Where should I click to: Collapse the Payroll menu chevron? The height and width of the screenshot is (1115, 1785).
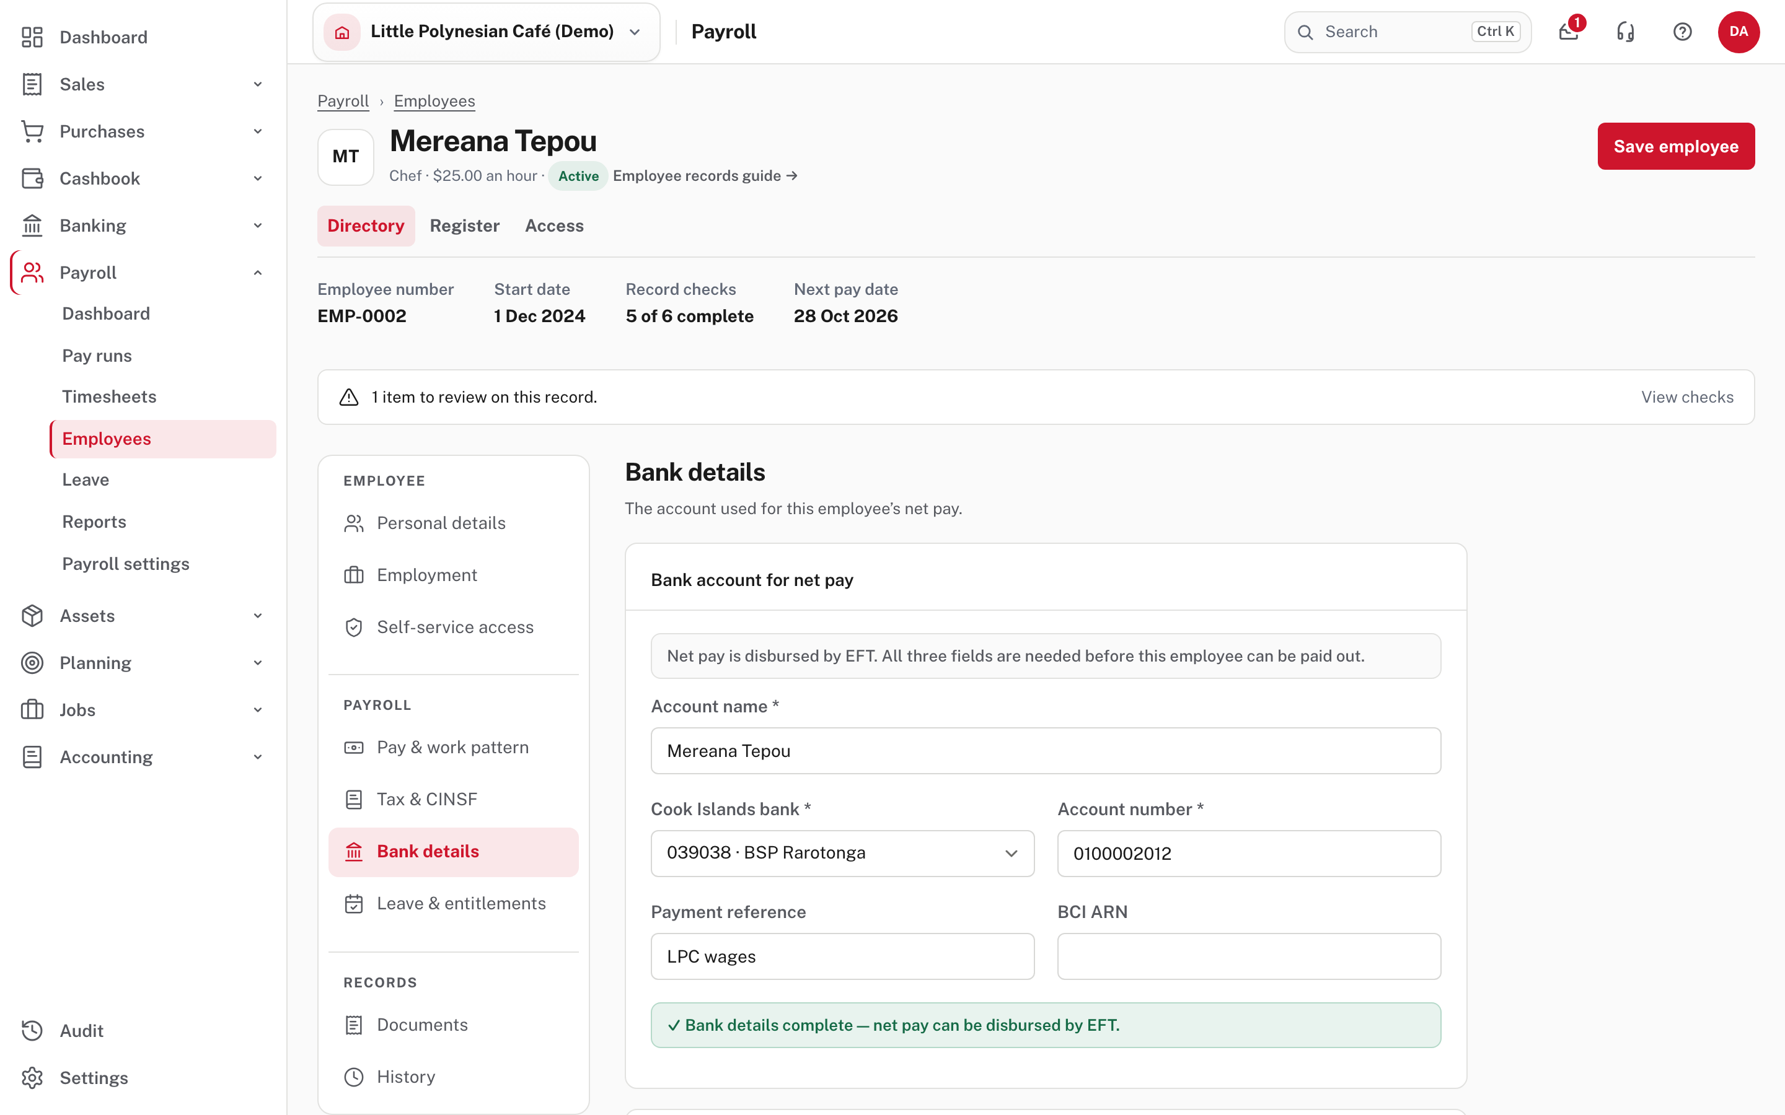257,273
